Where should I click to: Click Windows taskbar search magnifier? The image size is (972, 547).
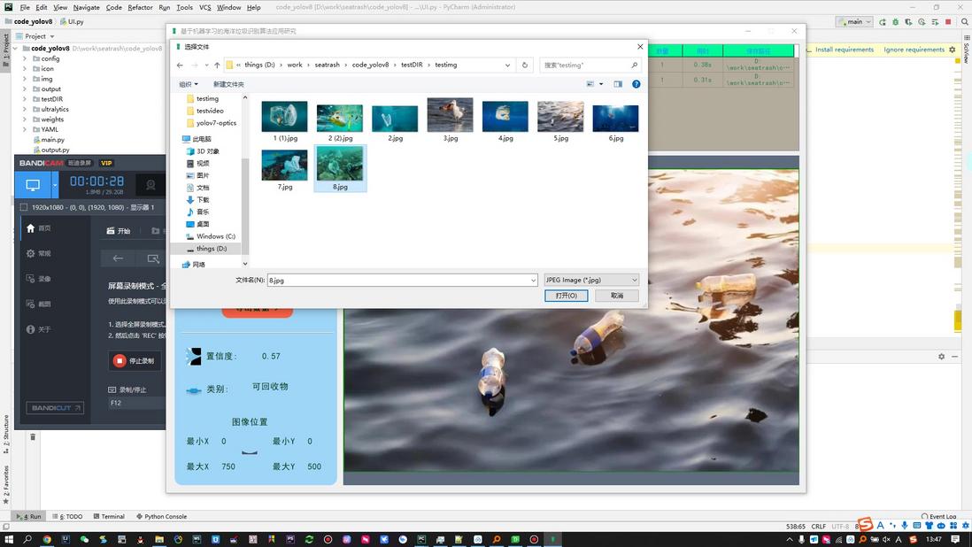(27, 540)
